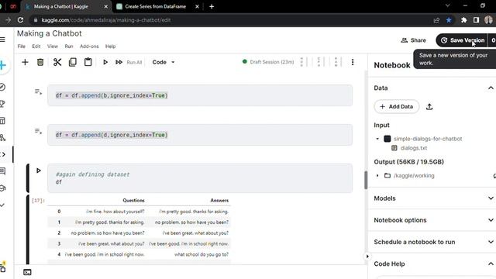The height and width of the screenshot is (279, 496).
Task: Open Code icon in left sidebar
Action: pyautogui.click(x=2, y=154)
